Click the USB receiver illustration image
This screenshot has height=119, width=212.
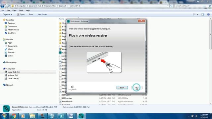point(104,62)
